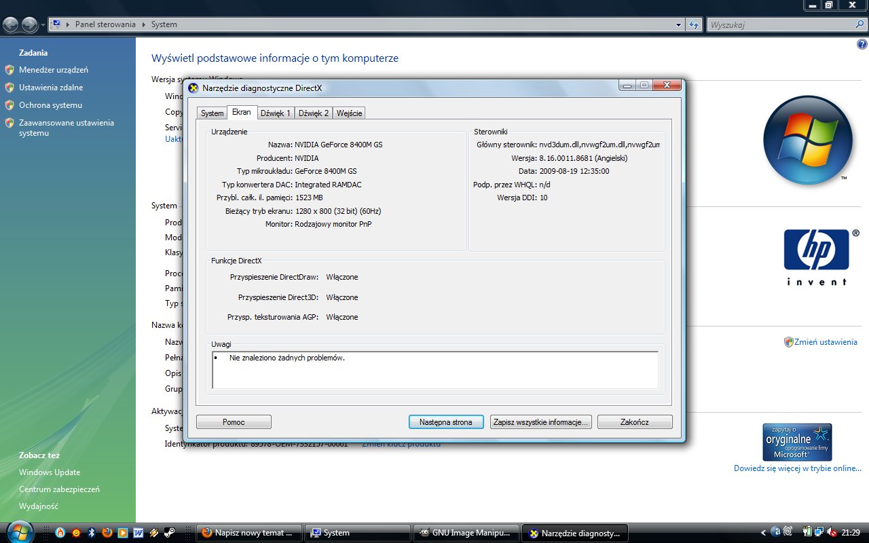Click the Bluetooth quick launch icon
The image size is (869, 543).
92,533
